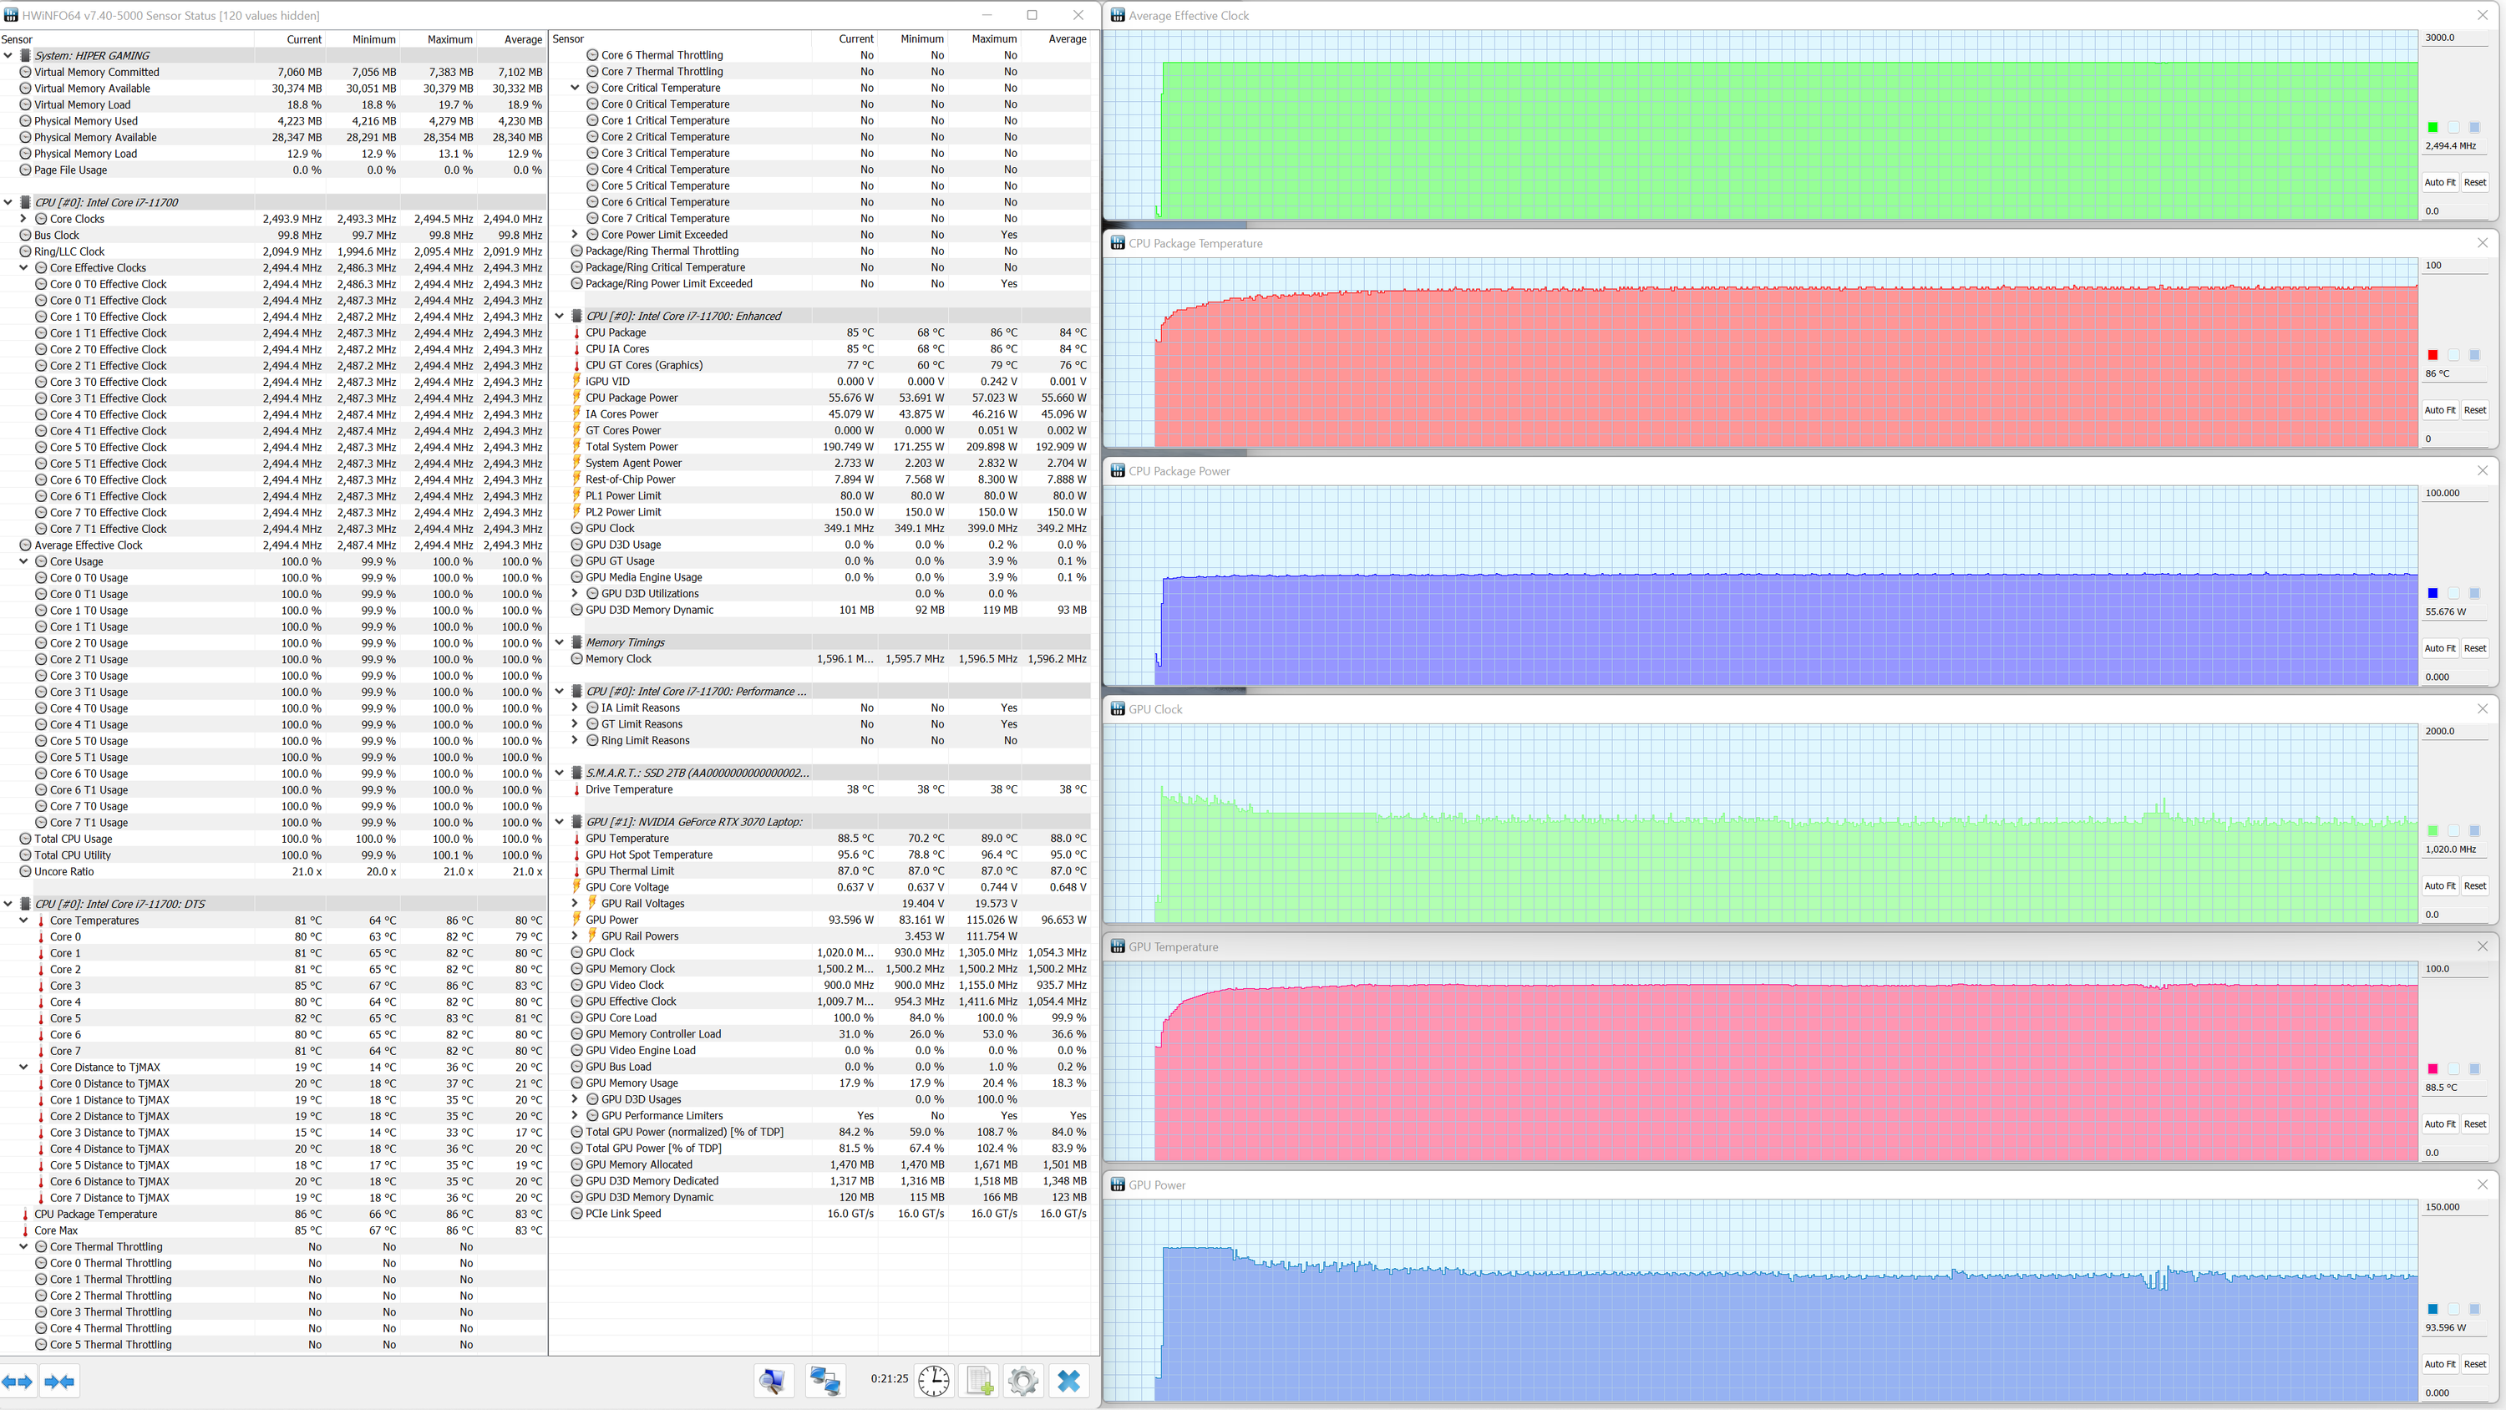Click the remote network monitors icon

pyautogui.click(x=825, y=1380)
